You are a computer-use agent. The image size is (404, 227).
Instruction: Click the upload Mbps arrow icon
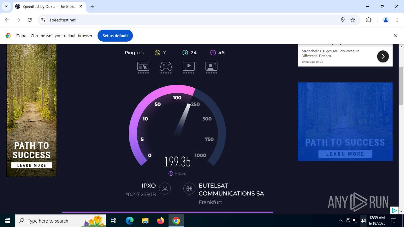[171, 173]
